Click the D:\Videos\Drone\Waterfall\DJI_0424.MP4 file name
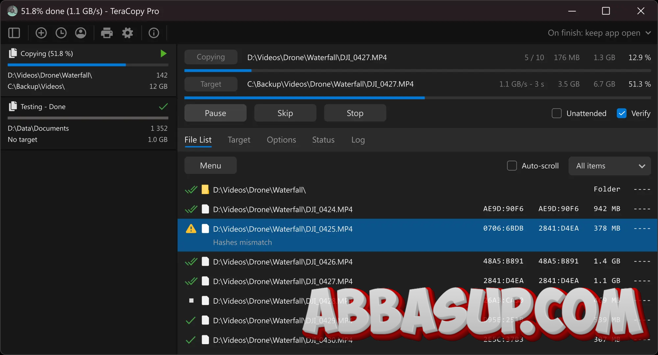658x355 pixels. coord(283,209)
